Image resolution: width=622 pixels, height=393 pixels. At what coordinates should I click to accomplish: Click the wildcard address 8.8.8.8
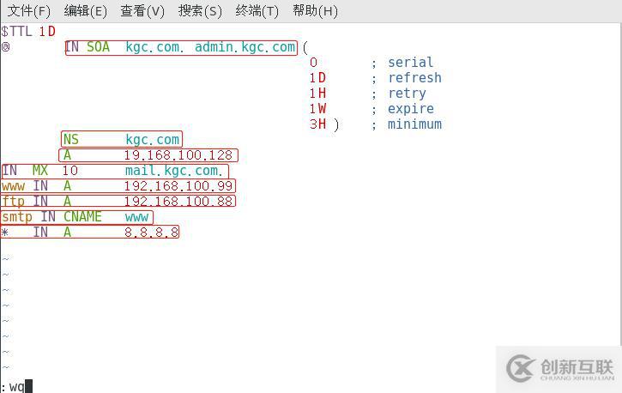point(151,233)
